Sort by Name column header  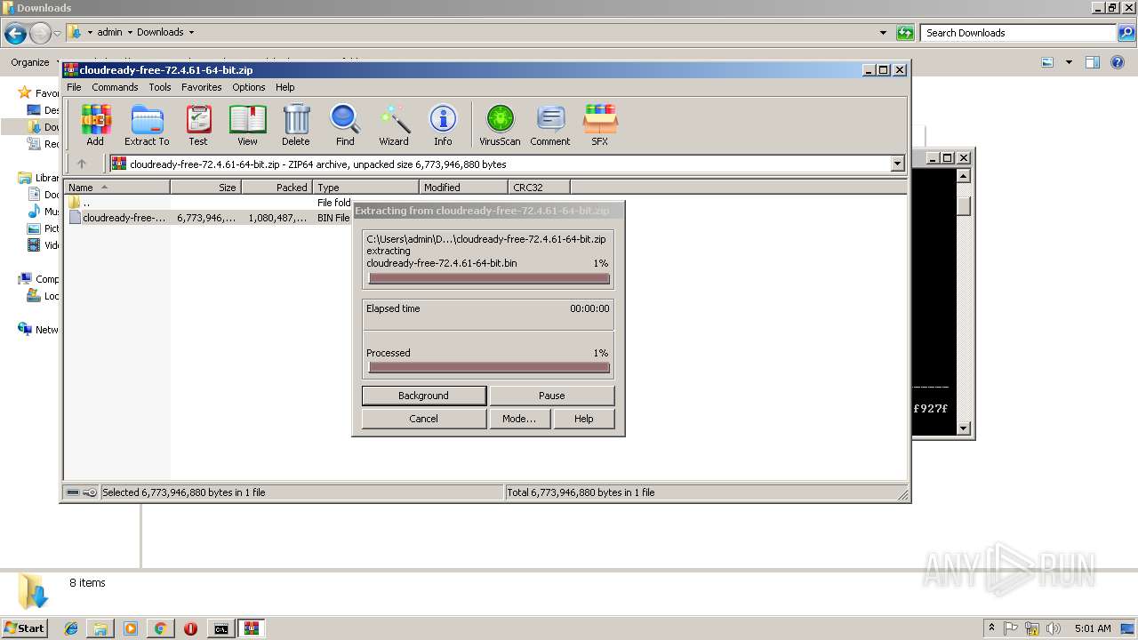tap(117, 188)
